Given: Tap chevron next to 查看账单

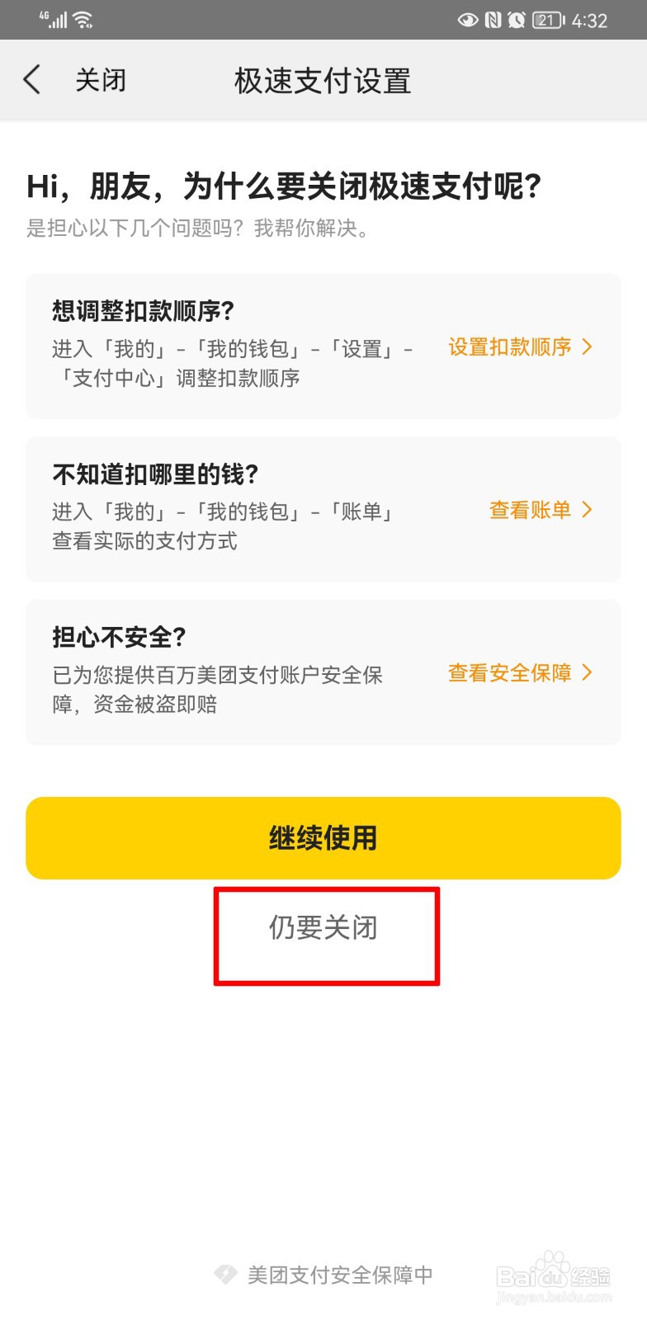Looking at the screenshot, I should (588, 510).
